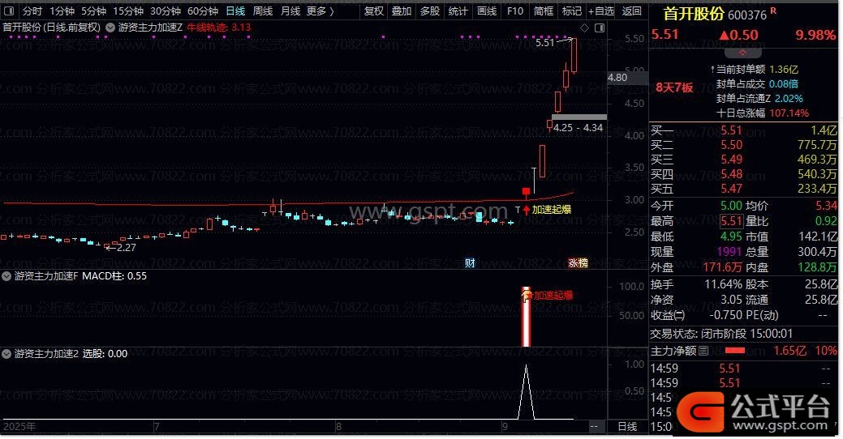Click the ←2.27 low price label
The image size is (843, 439).
[x=121, y=247]
